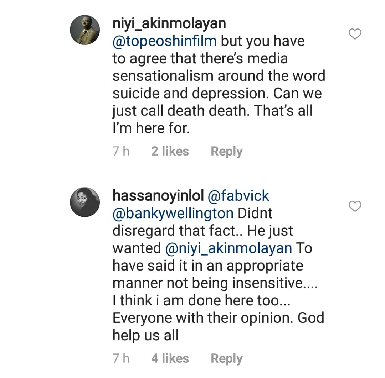
Task: Like hassanoyinlol's comment with the heart
Action: [354, 206]
